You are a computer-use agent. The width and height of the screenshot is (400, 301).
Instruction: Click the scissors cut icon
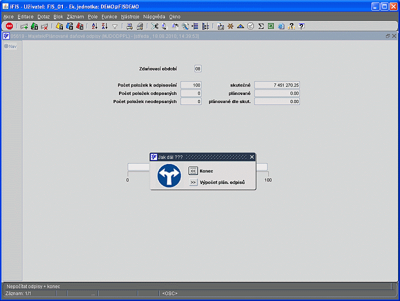tap(154, 26)
